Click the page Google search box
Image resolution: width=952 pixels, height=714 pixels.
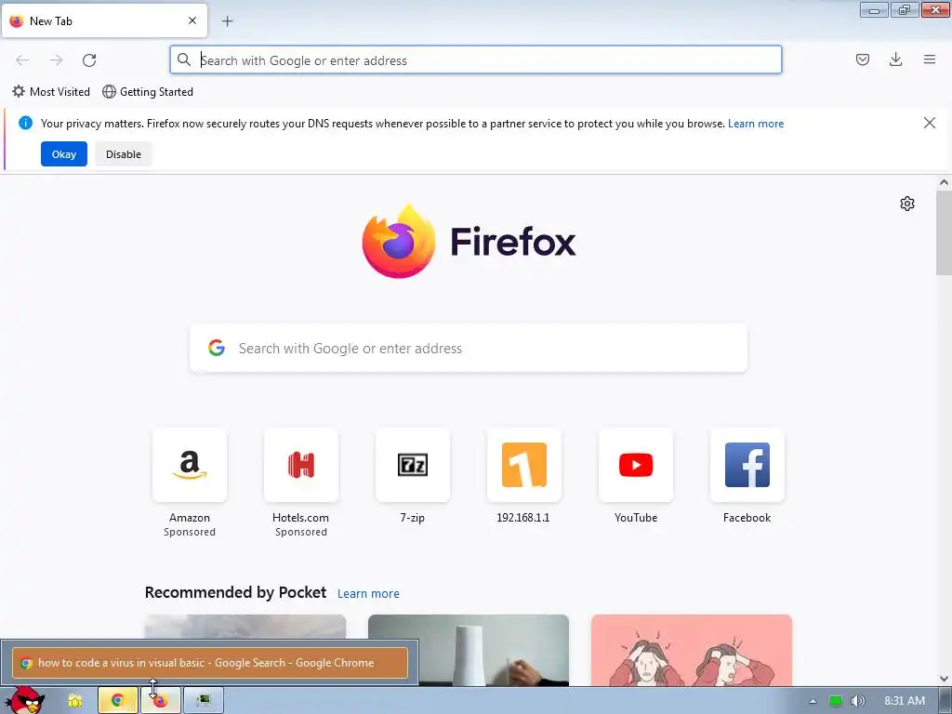(469, 349)
